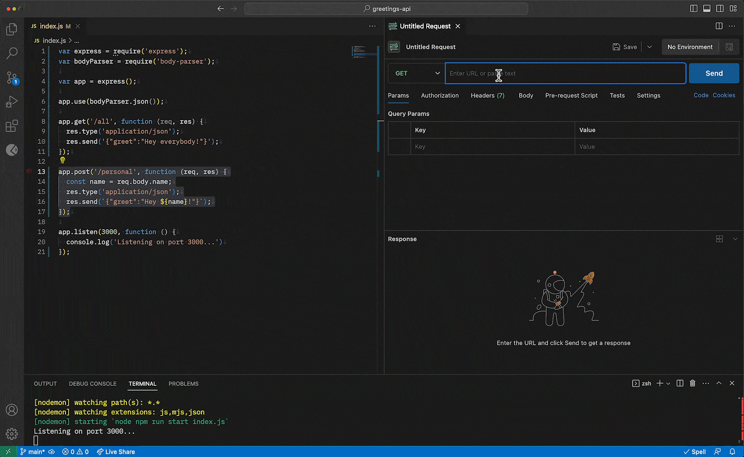The width and height of the screenshot is (744, 457).
Task: Click the feedback icon in status bar
Action: (718, 452)
